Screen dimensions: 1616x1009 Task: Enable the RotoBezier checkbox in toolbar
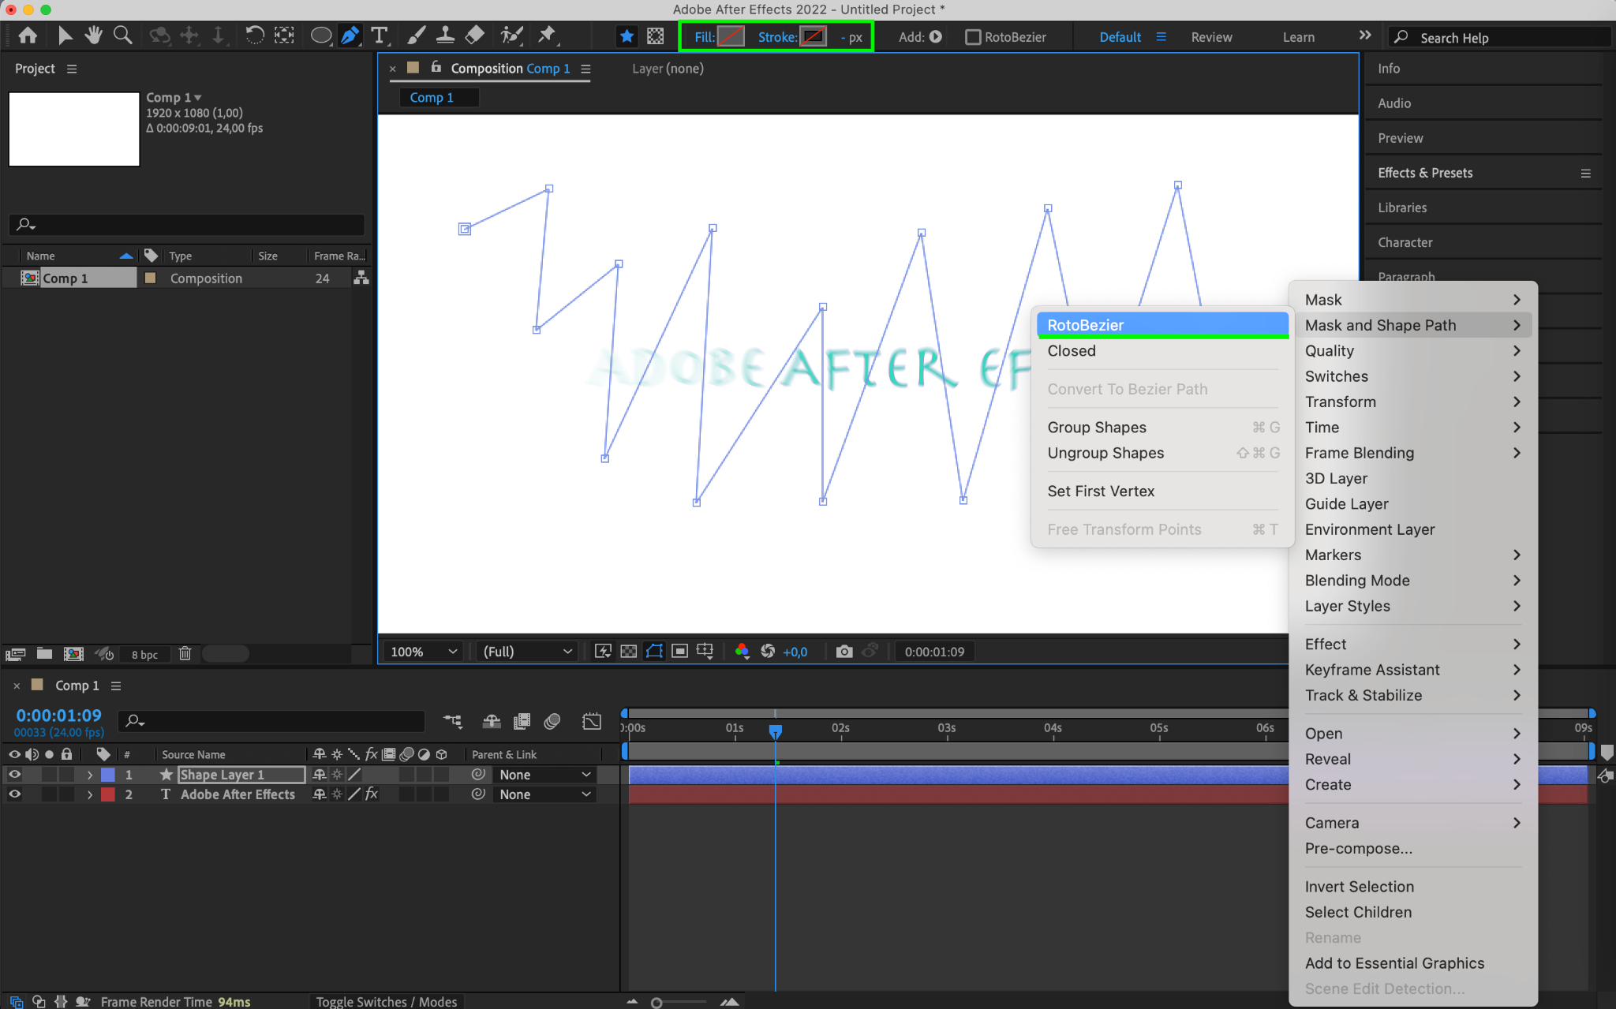point(973,37)
